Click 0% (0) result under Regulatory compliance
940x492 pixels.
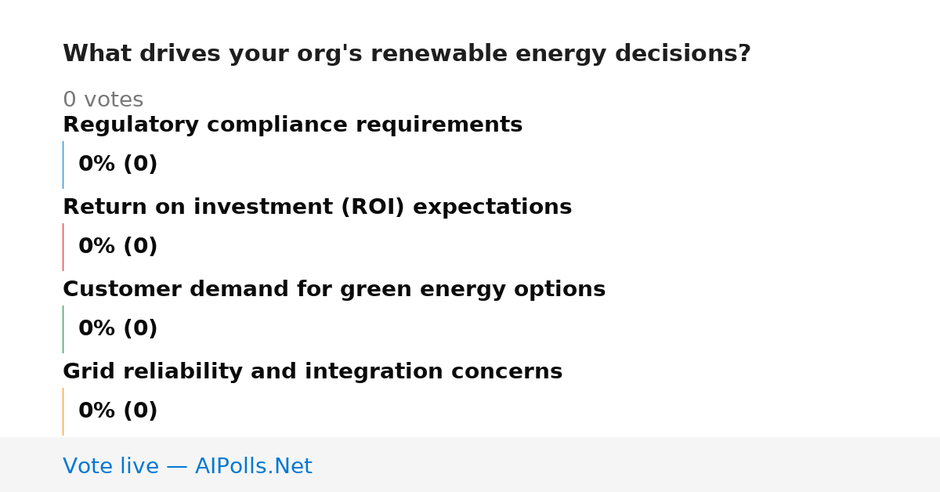pos(117,165)
